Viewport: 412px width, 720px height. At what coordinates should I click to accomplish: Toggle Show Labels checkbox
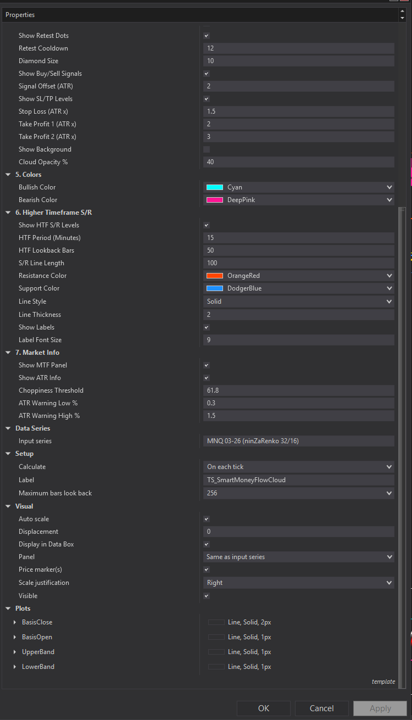(207, 327)
